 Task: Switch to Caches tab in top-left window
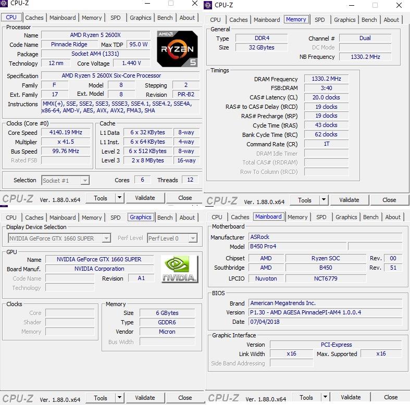pyautogui.click(x=34, y=18)
